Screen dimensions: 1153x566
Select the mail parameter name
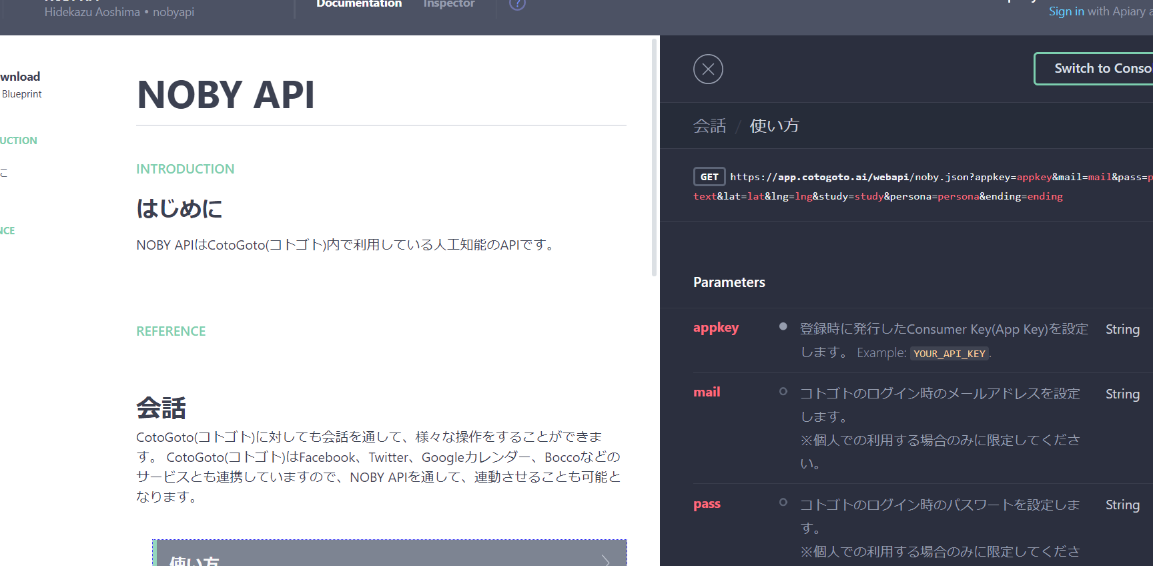tap(707, 392)
